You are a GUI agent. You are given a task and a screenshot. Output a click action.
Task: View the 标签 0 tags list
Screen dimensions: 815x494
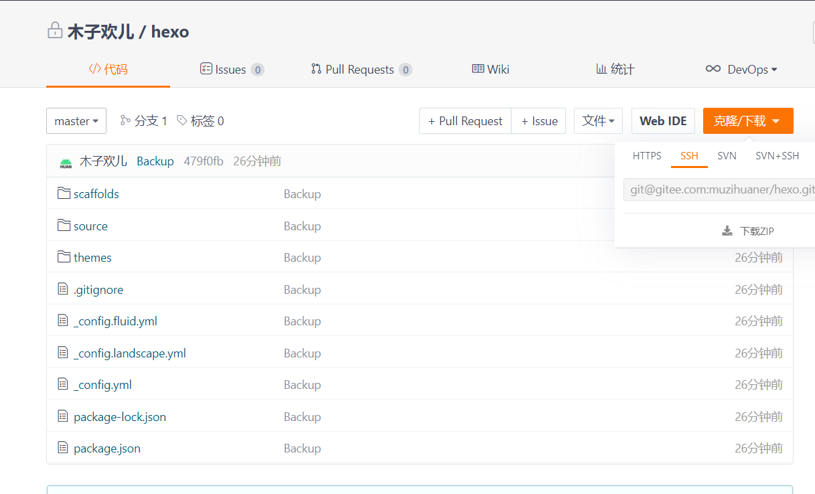(x=200, y=121)
